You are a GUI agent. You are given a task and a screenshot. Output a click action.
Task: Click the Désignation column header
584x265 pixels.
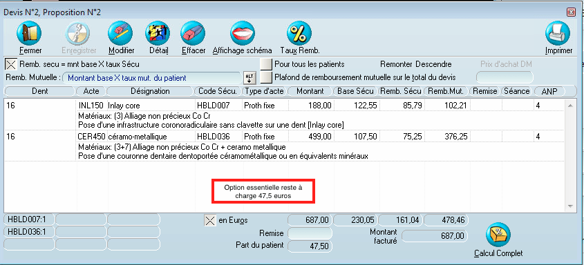150,91
